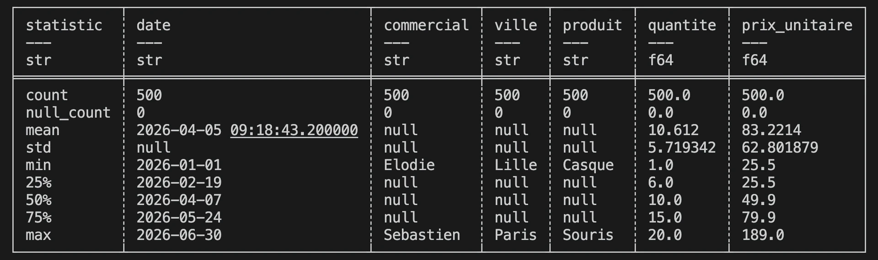Click the underlined 09:18:43.200000 time link

click(x=294, y=130)
